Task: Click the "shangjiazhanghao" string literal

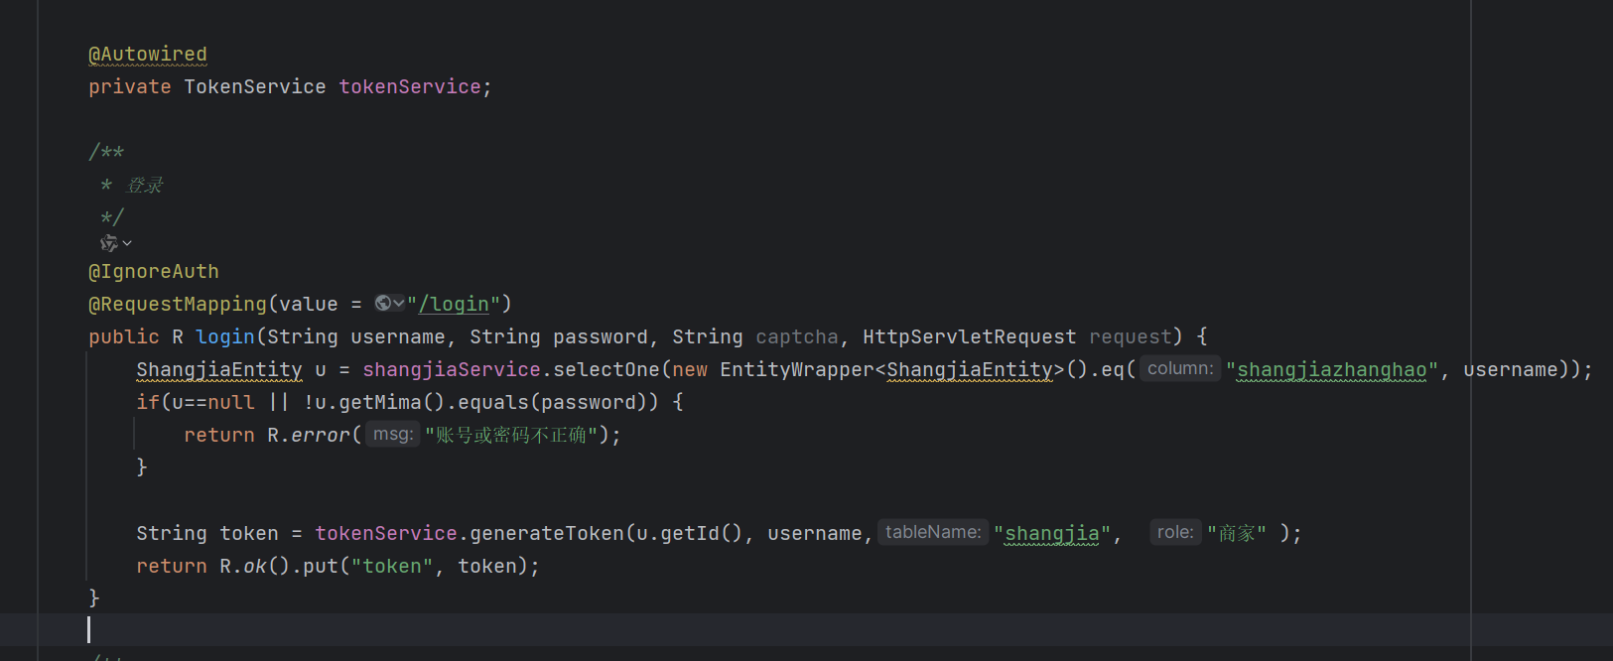Action: tap(1332, 369)
